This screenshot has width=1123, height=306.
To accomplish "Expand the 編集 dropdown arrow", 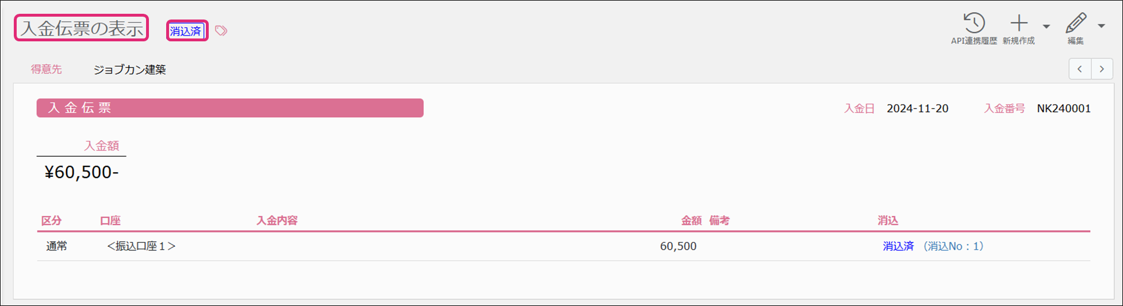I will (1101, 26).
